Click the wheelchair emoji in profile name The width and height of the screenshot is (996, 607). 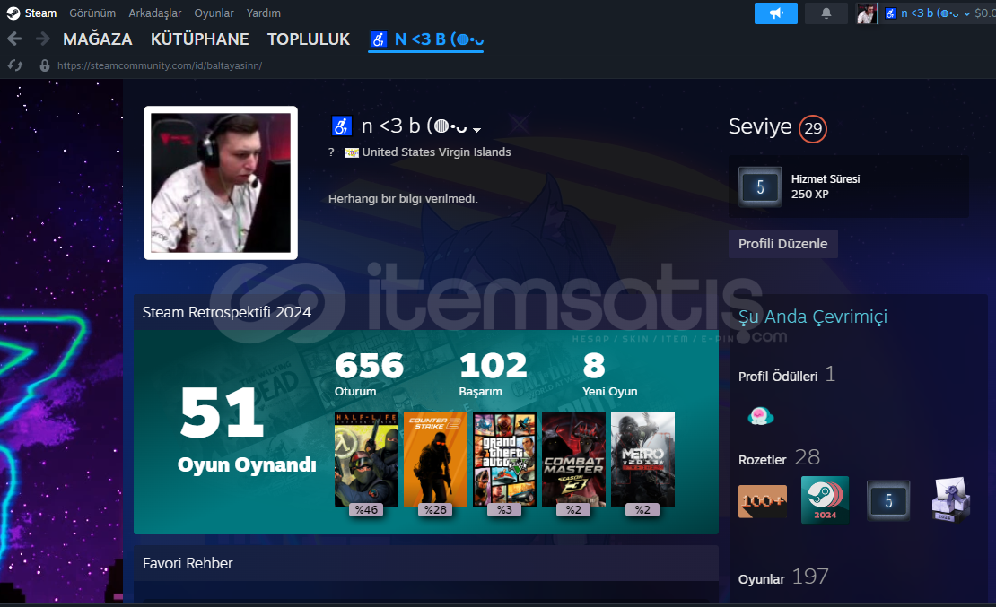[x=342, y=126]
